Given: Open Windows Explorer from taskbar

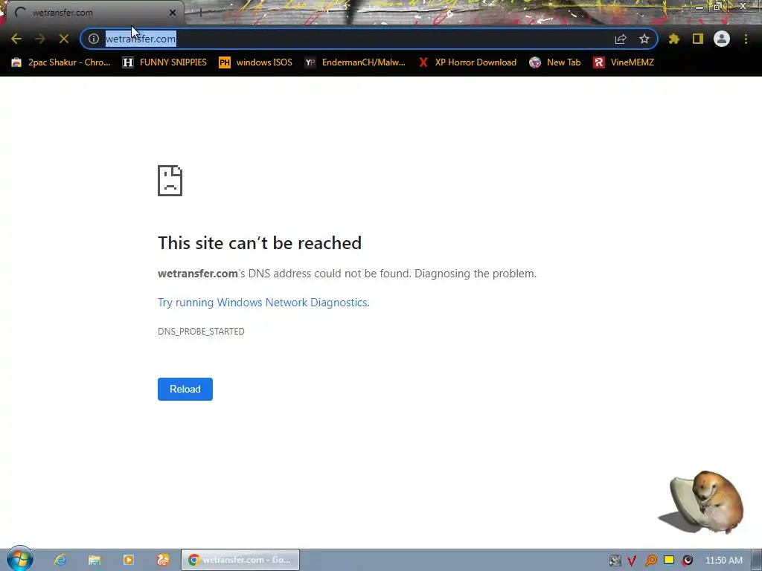Looking at the screenshot, I should pyautogui.click(x=95, y=560).
